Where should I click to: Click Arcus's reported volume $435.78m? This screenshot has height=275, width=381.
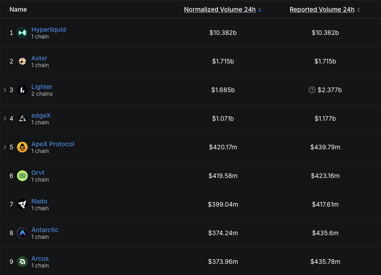pos(325,262)
